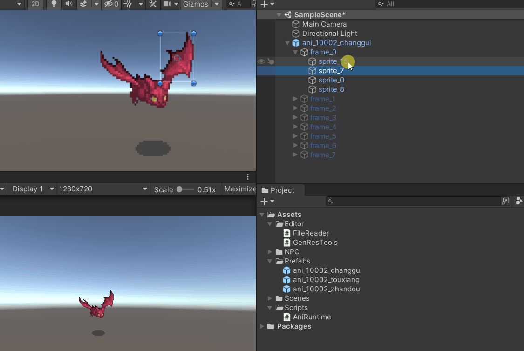
Task: Toggle the scene grid icon
Action: pos(128,4)
